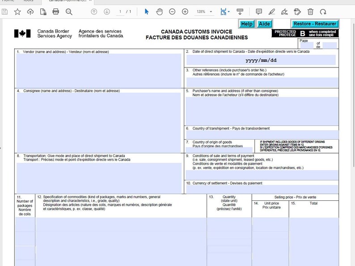Click the Consignee name and address field
355x266 pixels.
(99, 122)
